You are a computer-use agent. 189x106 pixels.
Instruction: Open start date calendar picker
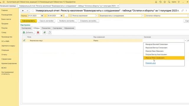pyautogui.click(x=42, y=16)
